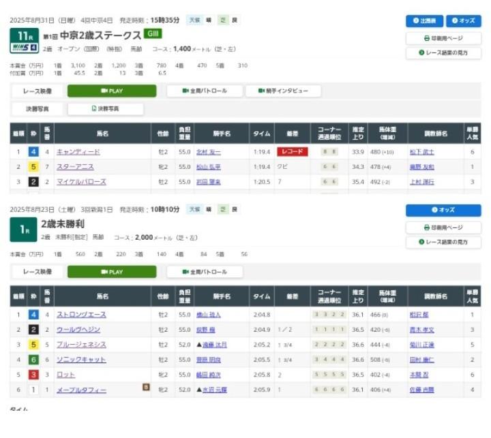The width and height of the screenshot is (491, 438).
Task: Open 全周パトロール video for 中京2歳ステークス
Action: pos(205,91)
